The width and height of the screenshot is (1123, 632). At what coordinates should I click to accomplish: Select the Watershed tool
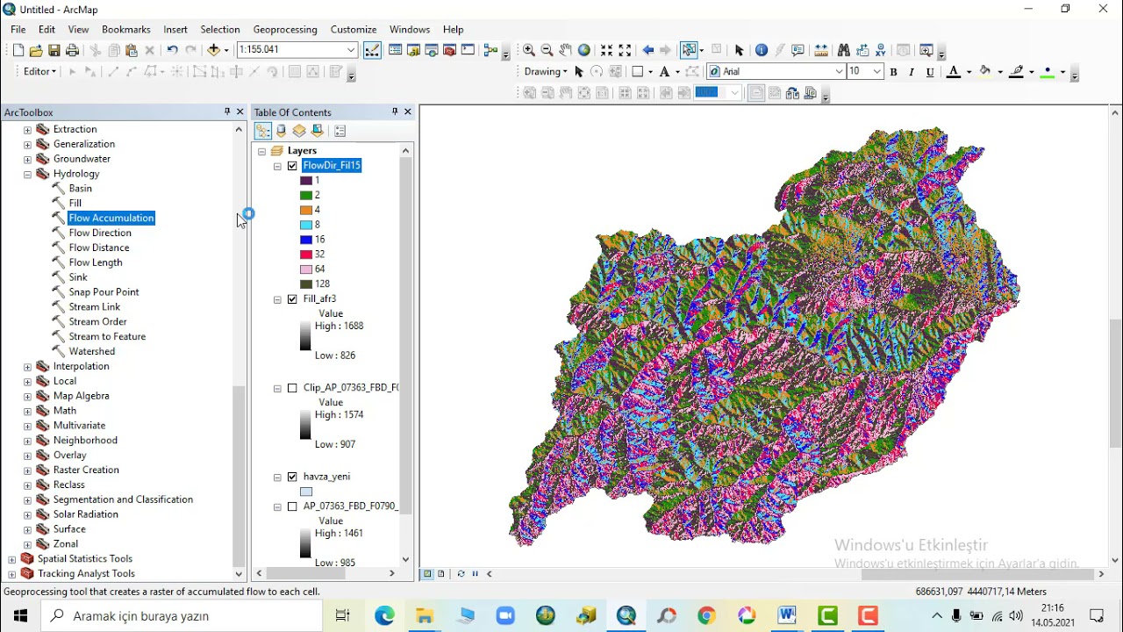92,351
